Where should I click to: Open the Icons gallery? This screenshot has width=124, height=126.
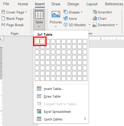[x=70, y=19]
